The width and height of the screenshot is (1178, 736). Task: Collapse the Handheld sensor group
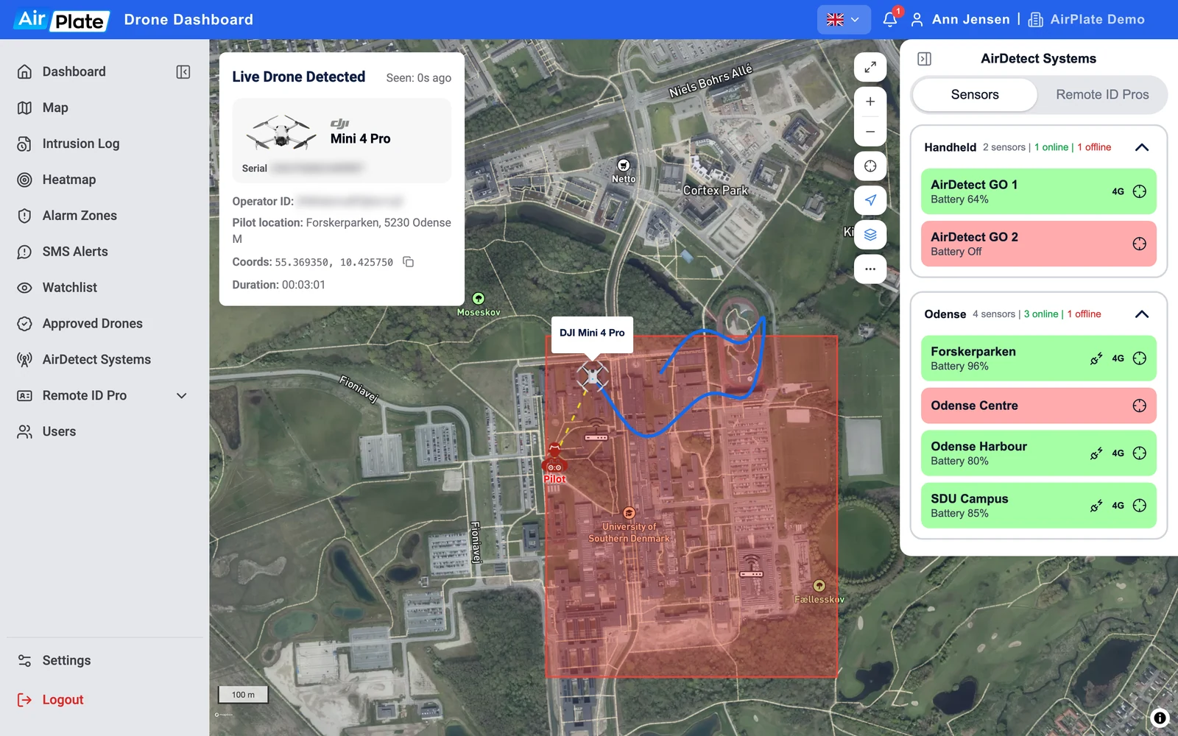(1142, 147)
